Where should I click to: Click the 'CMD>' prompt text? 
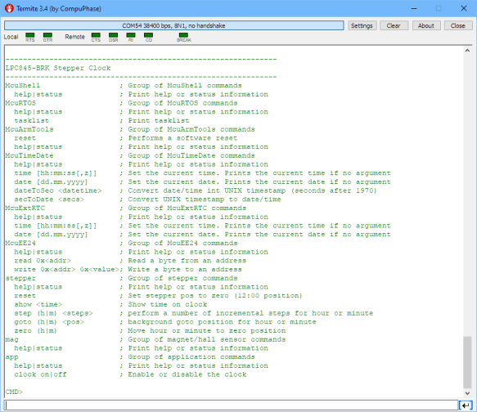coord(14,392)
